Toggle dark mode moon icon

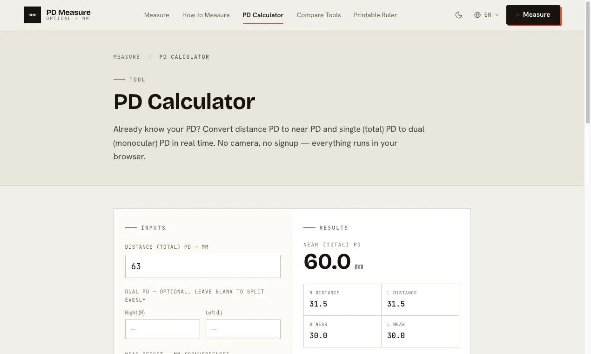pyautogui.click(x=459, y=15)
